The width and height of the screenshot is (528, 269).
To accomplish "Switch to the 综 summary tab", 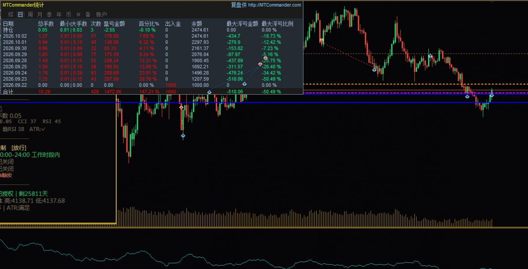I will coord(11,15).
